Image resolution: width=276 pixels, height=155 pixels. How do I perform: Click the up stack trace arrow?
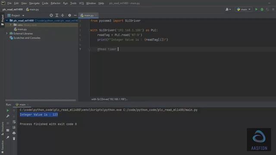coord(14,111)
